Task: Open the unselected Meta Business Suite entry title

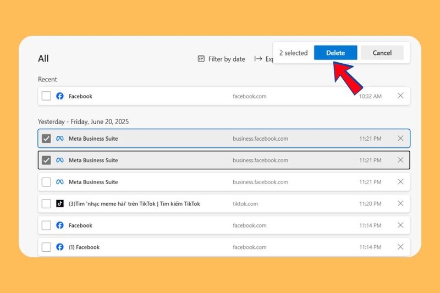Action: pos(93,182)
